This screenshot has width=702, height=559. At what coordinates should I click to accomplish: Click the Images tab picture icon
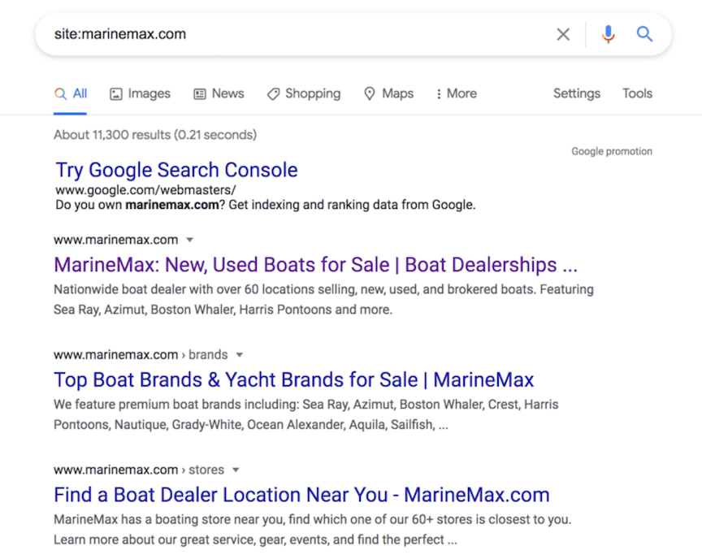click(116, 94)
